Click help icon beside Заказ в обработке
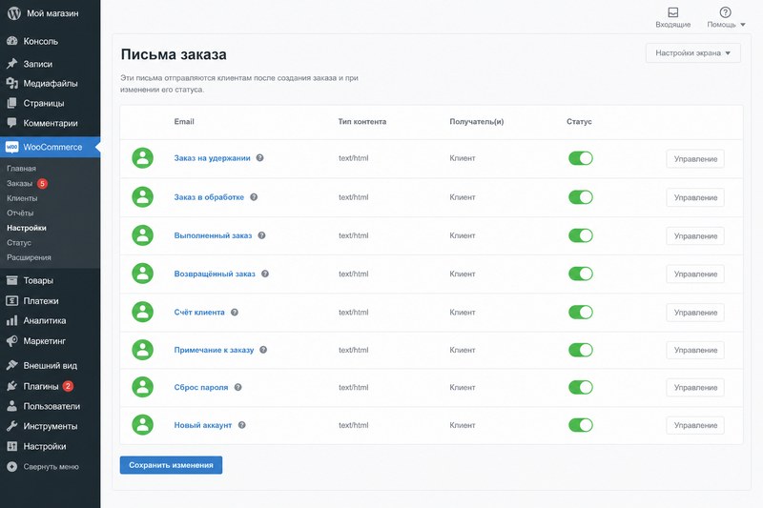The image size is (763, 508). pos(254,197)
